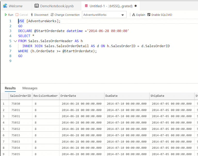Click the SalesOrderID column header
The width and height of the screenshot is (198, 156).
(20, 96)
